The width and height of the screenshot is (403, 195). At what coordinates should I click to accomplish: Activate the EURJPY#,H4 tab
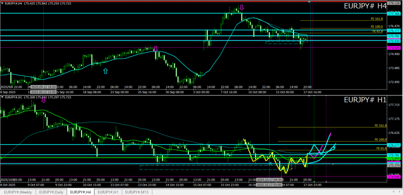80,192
